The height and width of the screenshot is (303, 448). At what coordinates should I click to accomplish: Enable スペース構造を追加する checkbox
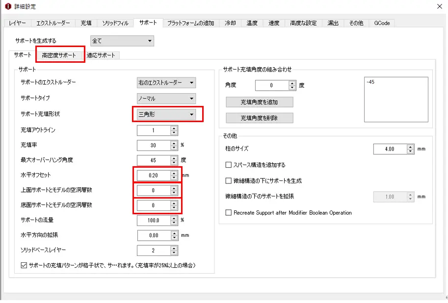228,165
